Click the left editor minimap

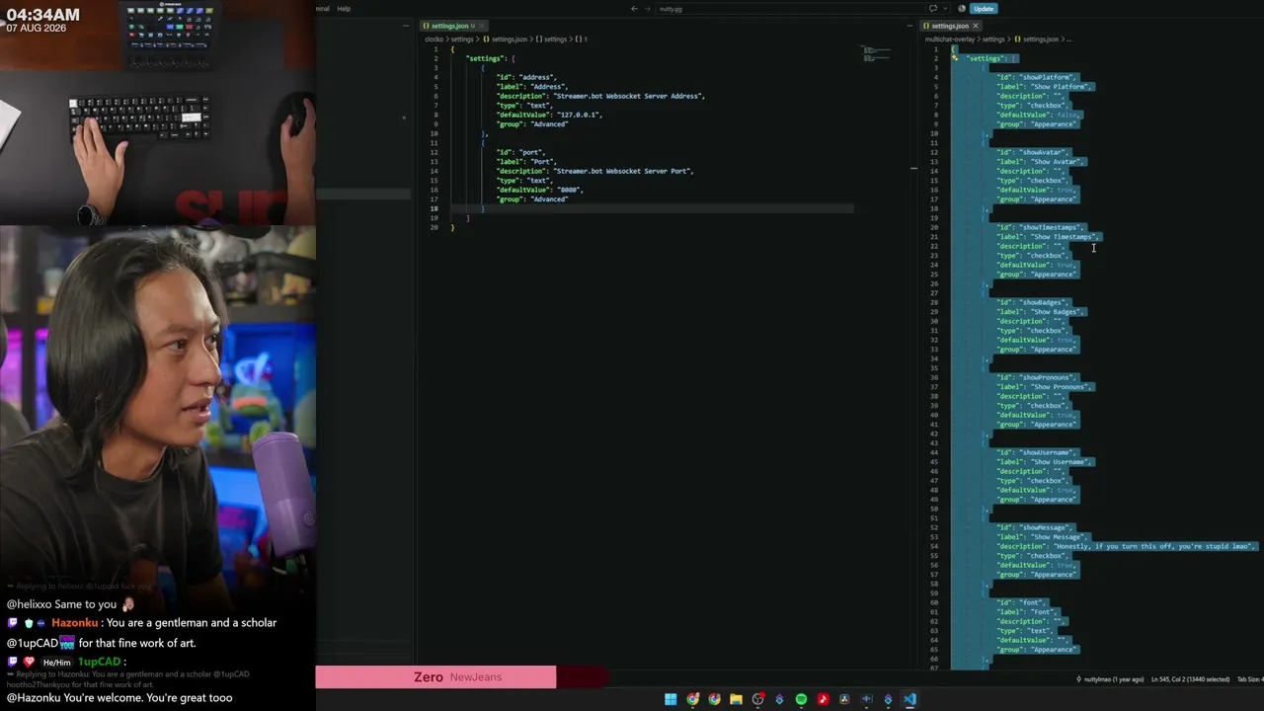point(876,54)
